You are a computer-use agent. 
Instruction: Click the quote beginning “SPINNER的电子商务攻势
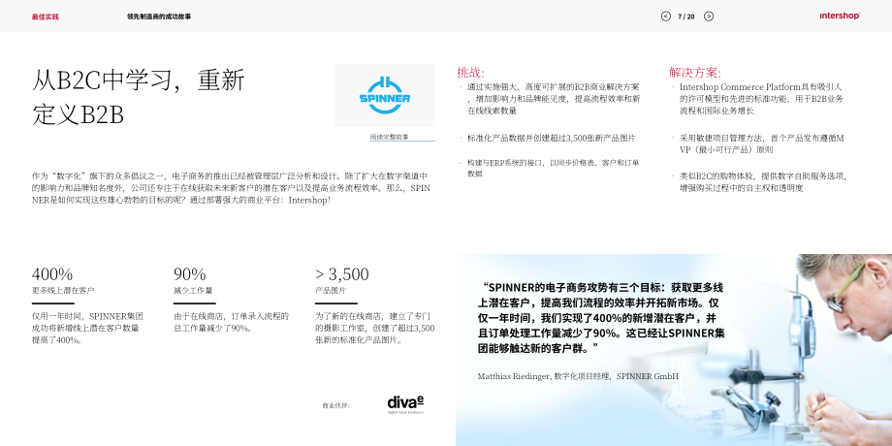601,317
